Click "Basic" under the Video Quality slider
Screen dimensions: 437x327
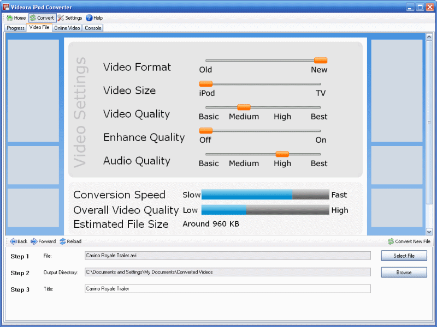(x=209, y=117)
